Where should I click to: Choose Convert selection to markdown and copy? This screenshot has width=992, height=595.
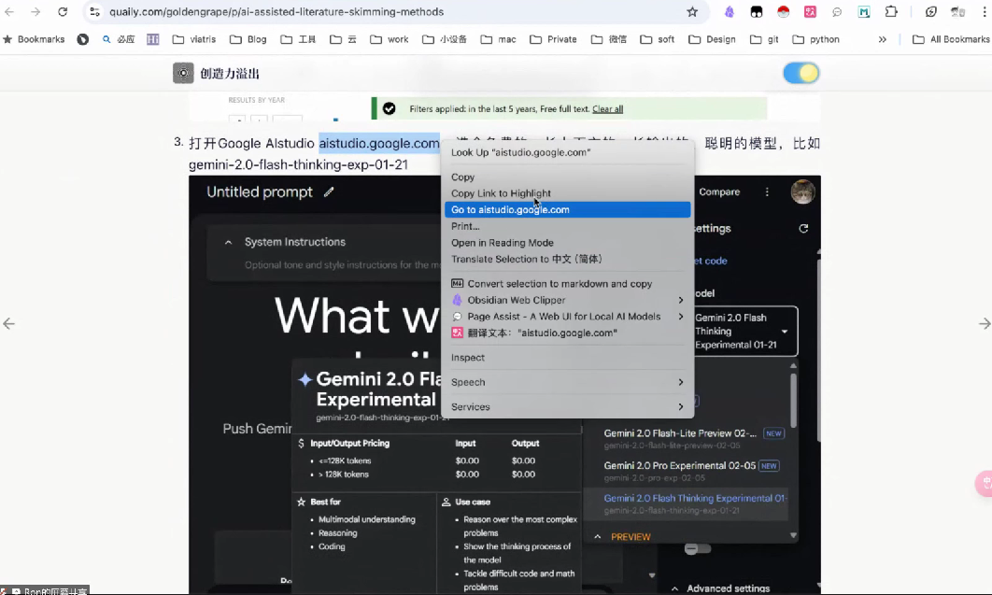point(568,284)
